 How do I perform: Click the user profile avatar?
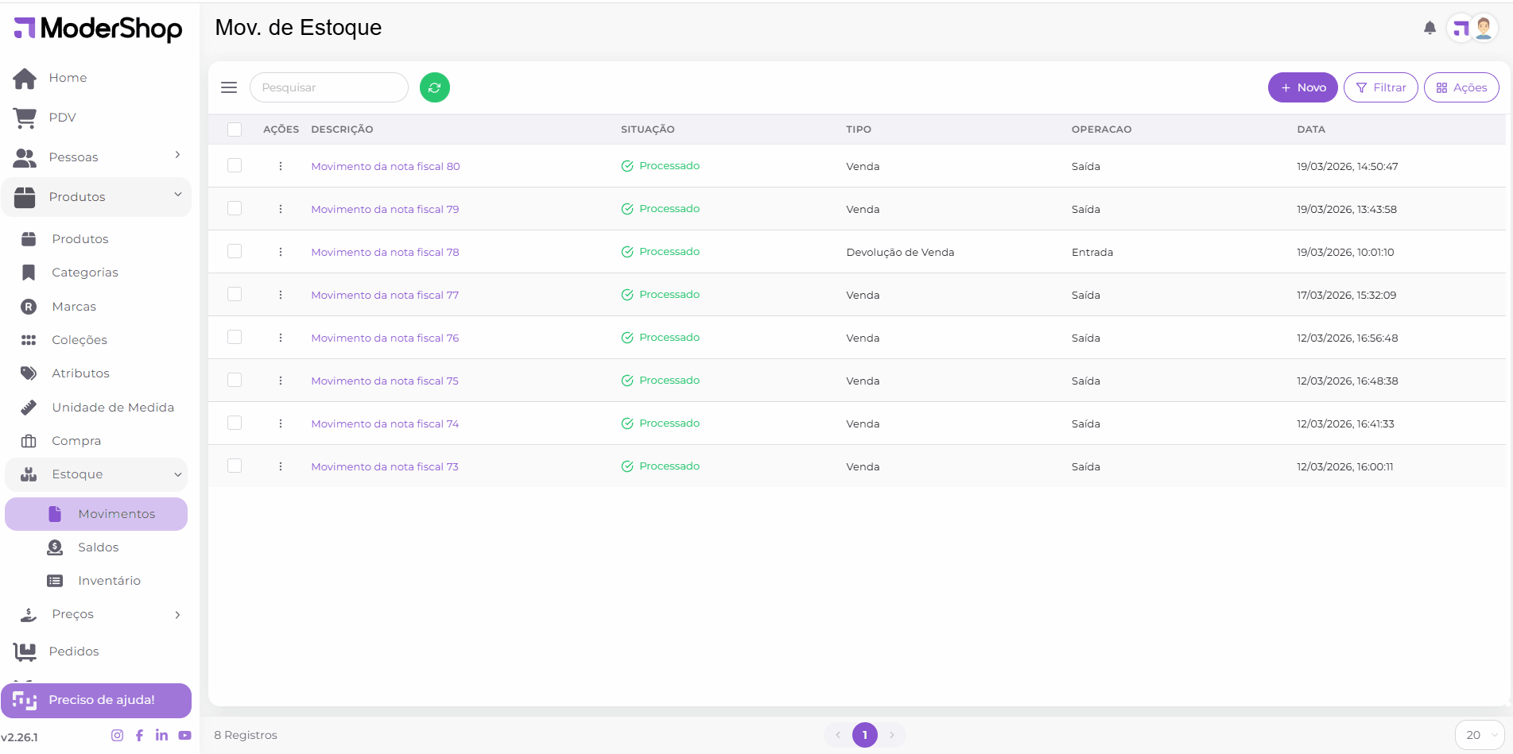pos(1483,29)
